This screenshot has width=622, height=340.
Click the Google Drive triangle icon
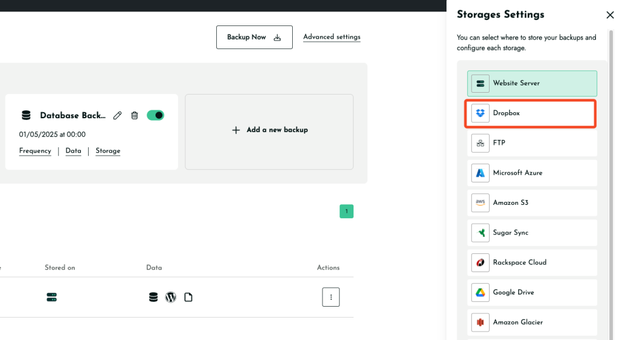click(480, 293)
